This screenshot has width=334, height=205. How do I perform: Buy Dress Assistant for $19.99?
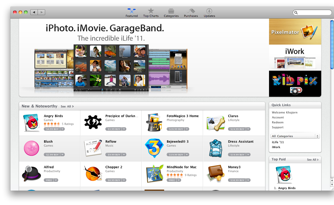point(237,155)
